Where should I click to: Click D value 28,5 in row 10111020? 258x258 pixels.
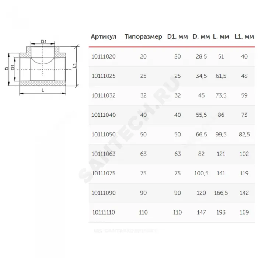pos(201,57)
